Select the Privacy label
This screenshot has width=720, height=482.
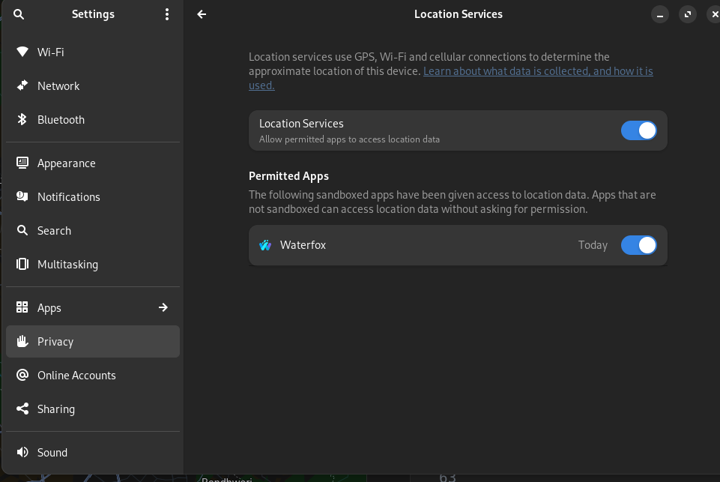pos(55,342)
